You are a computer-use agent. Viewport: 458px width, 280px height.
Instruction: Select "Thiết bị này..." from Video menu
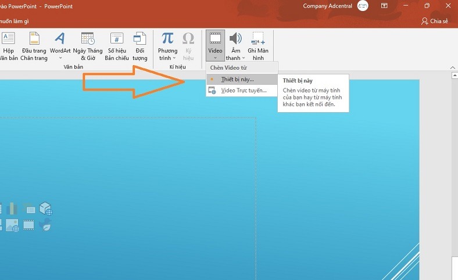[x=237, y=79]
